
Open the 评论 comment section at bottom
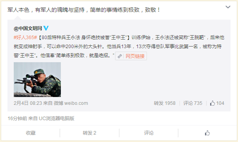point(149,133)
